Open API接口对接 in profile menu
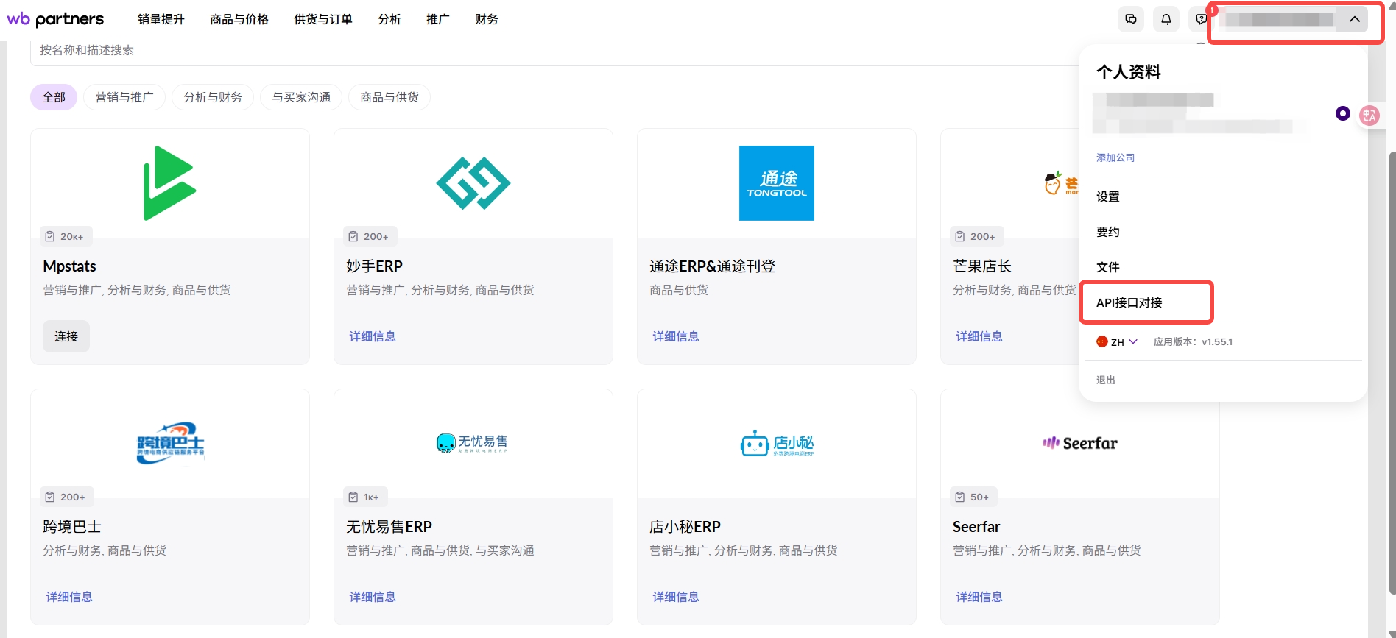The image size is (1396, 638). (x=1129, y=302)
